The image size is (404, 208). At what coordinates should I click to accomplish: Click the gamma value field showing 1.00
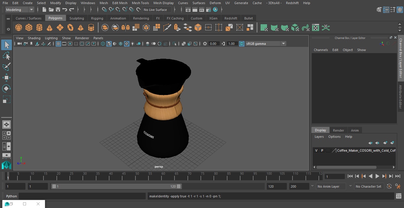pyautogui.click(x=232, y=44)
